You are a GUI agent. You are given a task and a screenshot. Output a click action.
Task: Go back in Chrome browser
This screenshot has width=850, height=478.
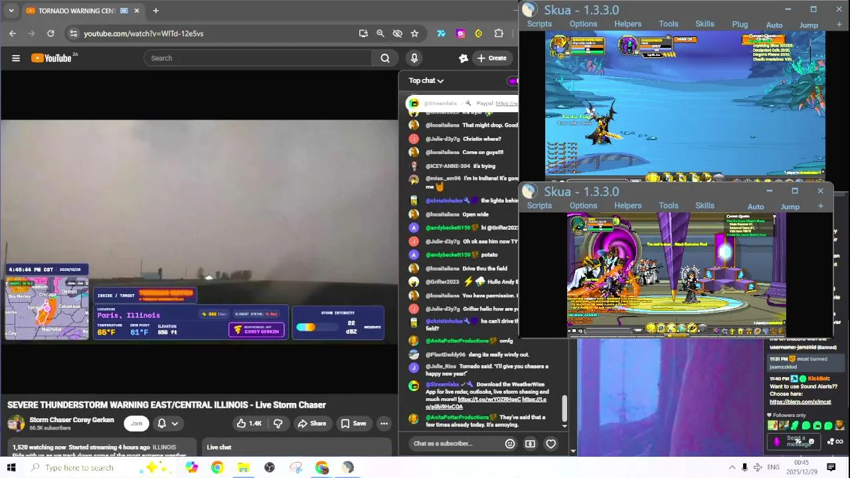[13, 33]
